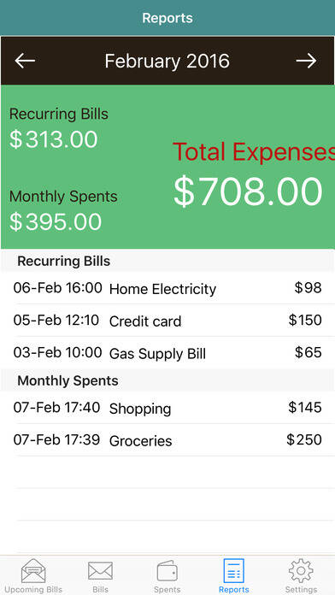This screenshot has width=335, height=595.
Task: Tap the Bills envelope icon
Action: (x=100, y=571)
